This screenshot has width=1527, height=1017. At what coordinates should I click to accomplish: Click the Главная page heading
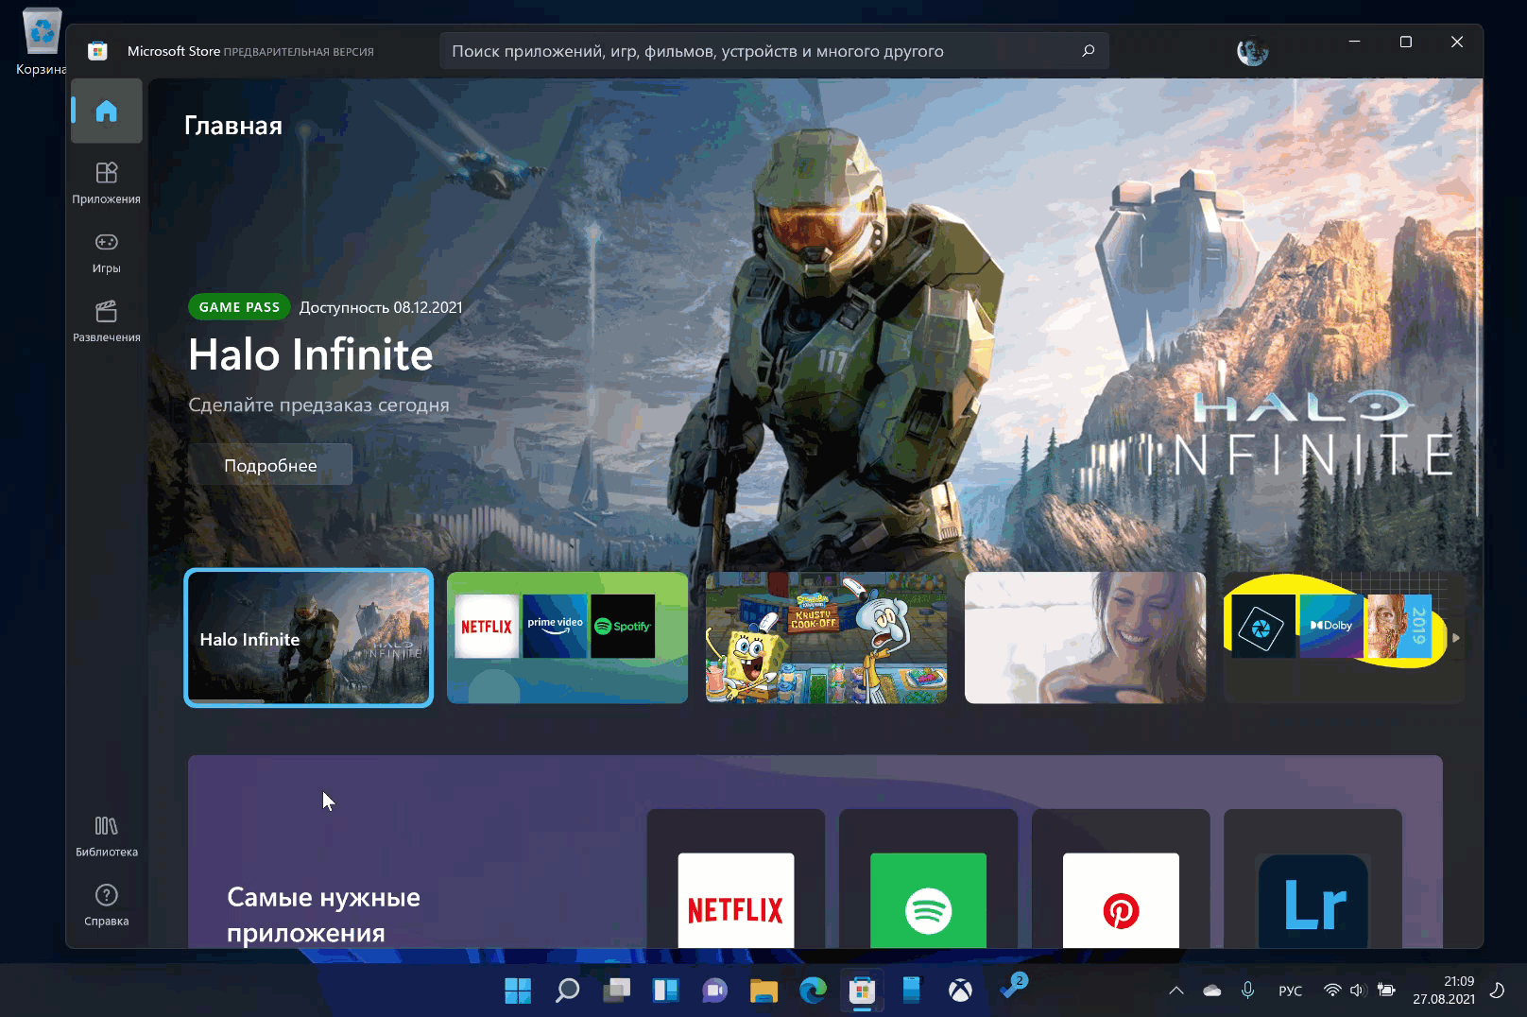(x=233, y=126)
